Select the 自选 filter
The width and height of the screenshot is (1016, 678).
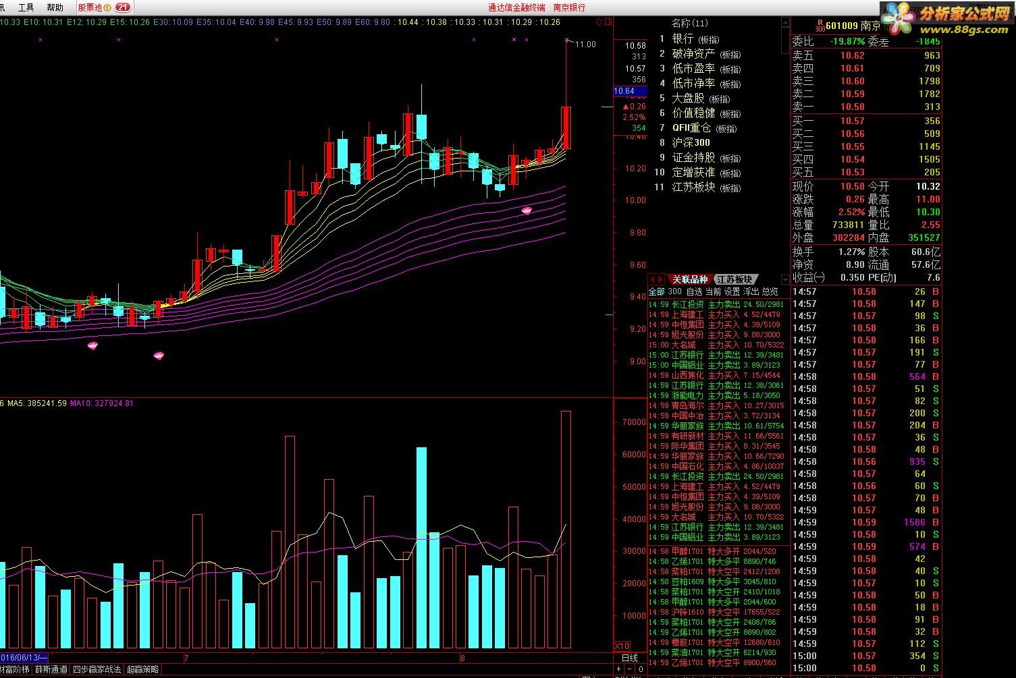point(694,291)
